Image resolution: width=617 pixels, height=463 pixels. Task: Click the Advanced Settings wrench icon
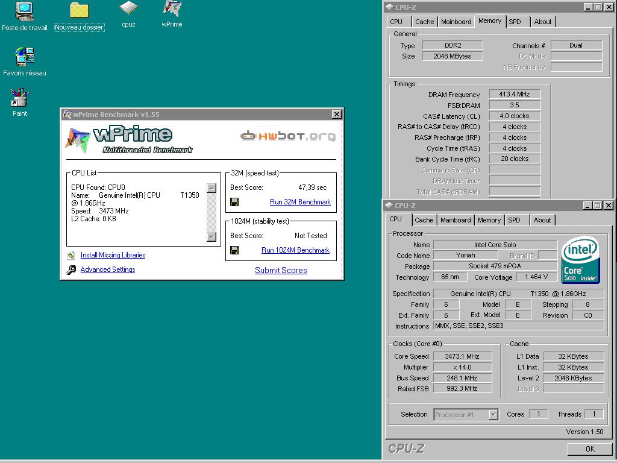tap(71, 269)
